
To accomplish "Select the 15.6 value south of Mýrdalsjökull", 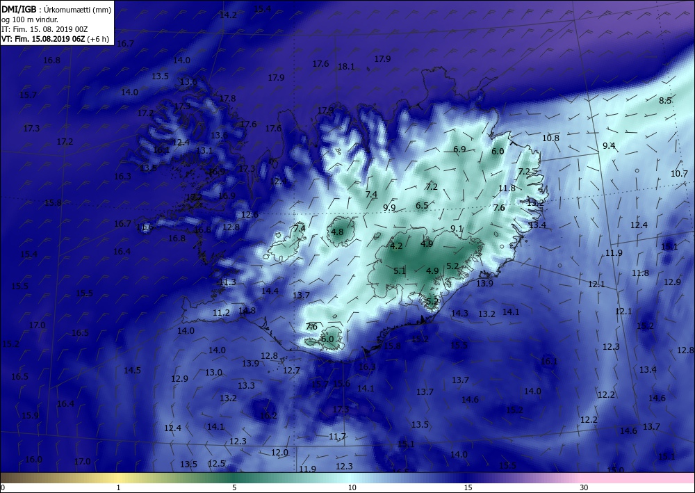I will point(341,384).
